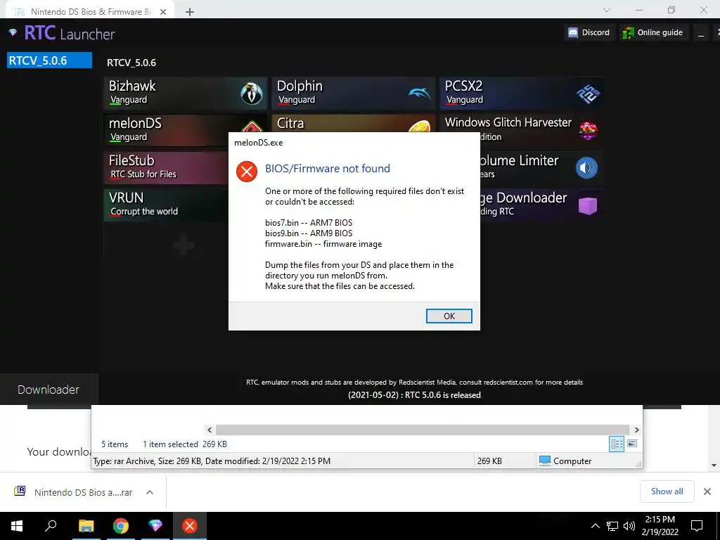Click left arrow of horizontal scrollbar
Image resolution: width=720 pixels, height=540 pixels.
tap(210, 430)
